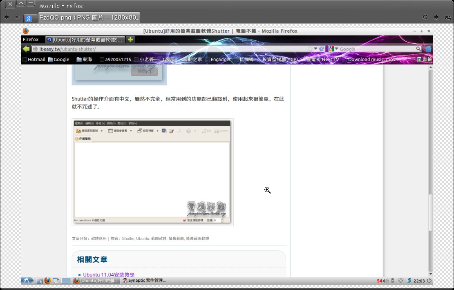Screen dimensions: 454x290
Task: Click the magnifier search icon
Action: click(x=418, y=49)
